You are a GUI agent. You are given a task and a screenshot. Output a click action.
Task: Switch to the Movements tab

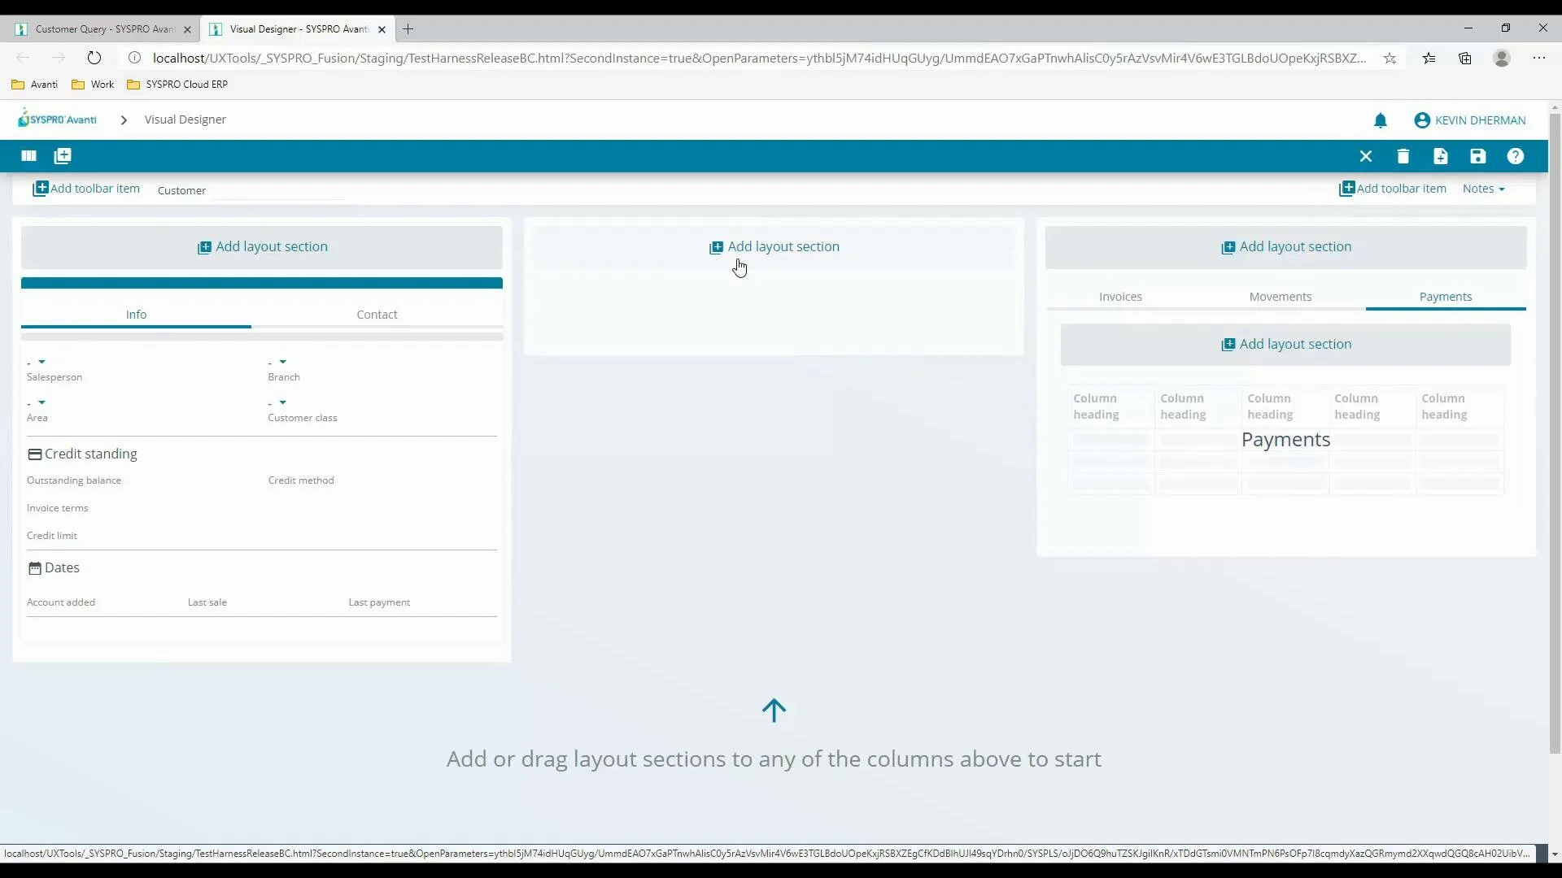tap(1280, 296)
